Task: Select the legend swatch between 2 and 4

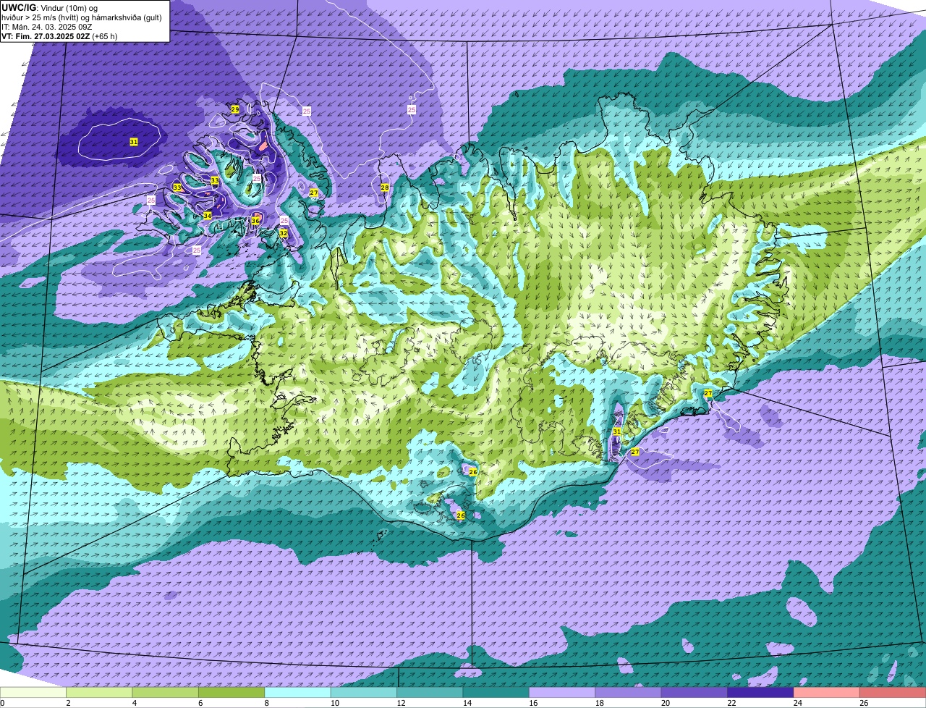Action: (x=99, y=693)
